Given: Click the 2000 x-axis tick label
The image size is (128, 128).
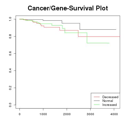Looking at the screenshot, I should point(67,114).
